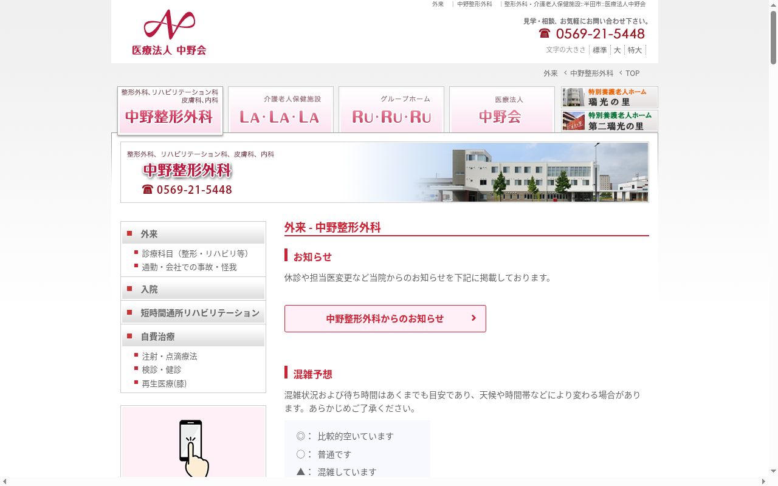
Task: Click the header telephone icon beside 0569-21-5448
Action: (x=545, y=33)
